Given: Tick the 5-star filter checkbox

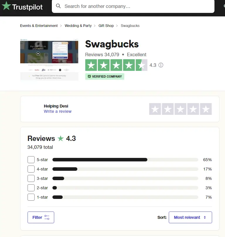Looking at the screenshot, I should [x=31, y=160].
